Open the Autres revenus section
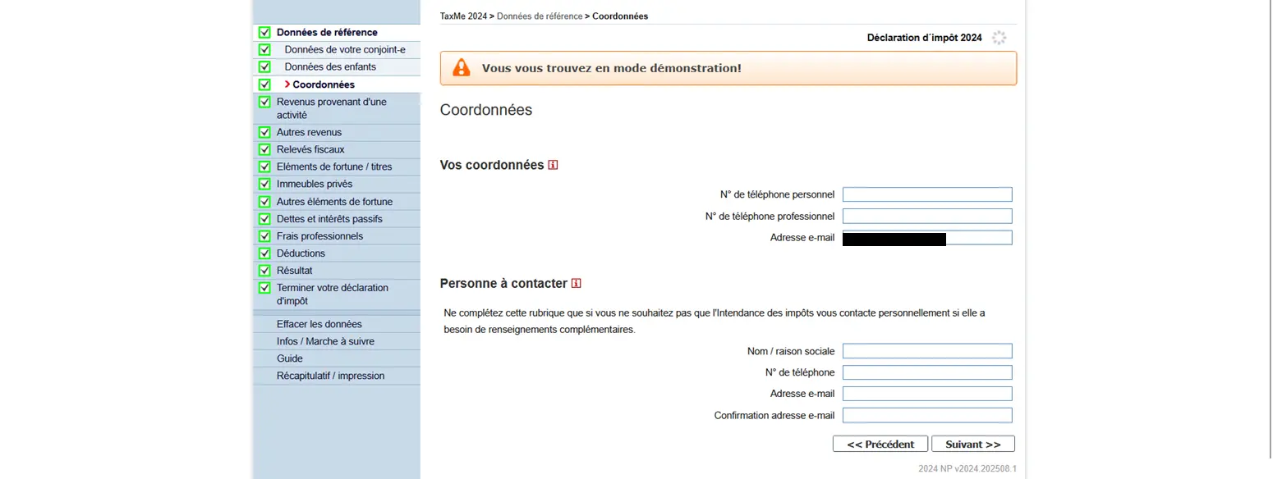This screenshot has width=1273, height=479. pyautogui.click(x=309, y=132)
